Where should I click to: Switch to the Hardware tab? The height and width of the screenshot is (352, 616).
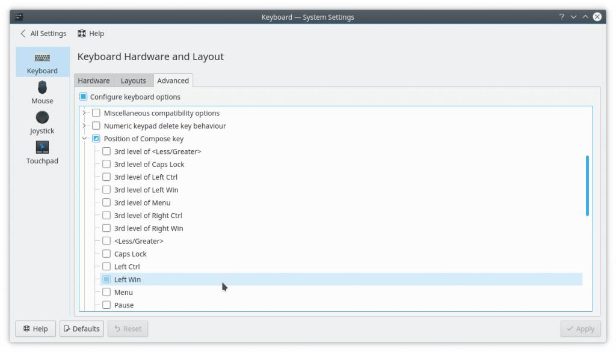[x=93, y=80]
